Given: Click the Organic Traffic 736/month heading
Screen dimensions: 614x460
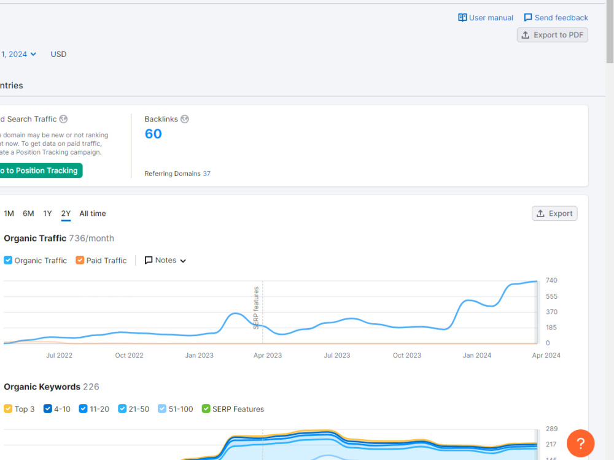Looking at the screenshot, I should 59,238.
